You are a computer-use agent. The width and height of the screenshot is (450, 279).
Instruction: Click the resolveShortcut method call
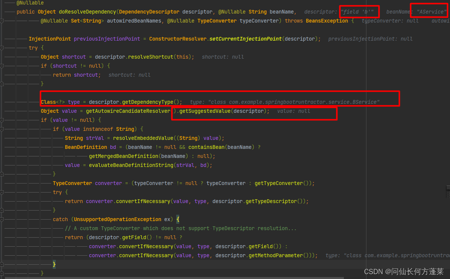pyautogui.click(x=151, y=57)
